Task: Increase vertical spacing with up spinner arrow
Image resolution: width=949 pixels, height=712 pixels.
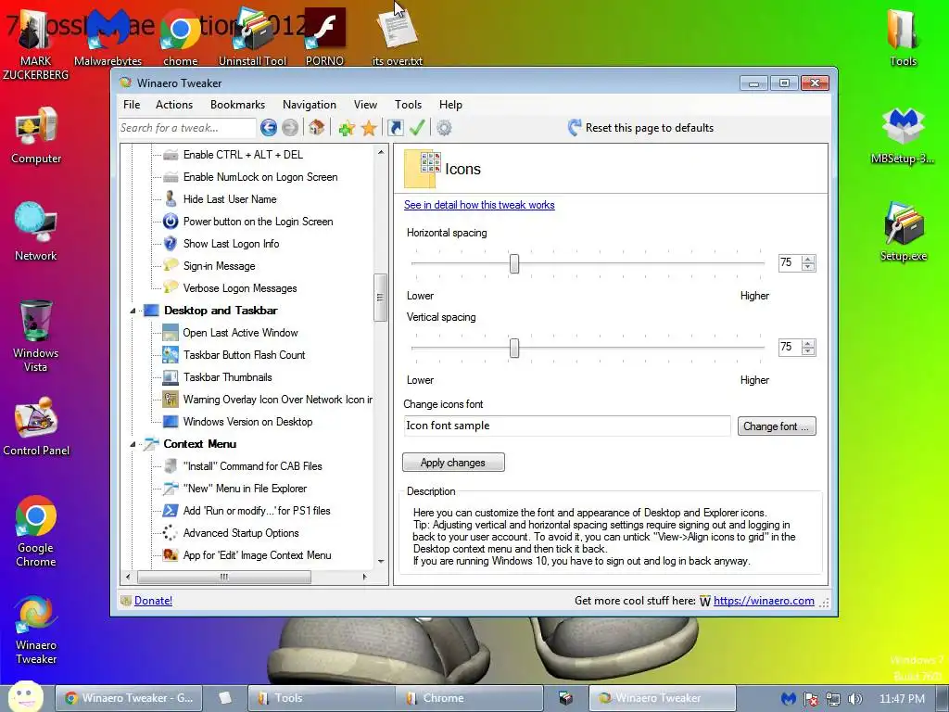Action: point(808,343)
